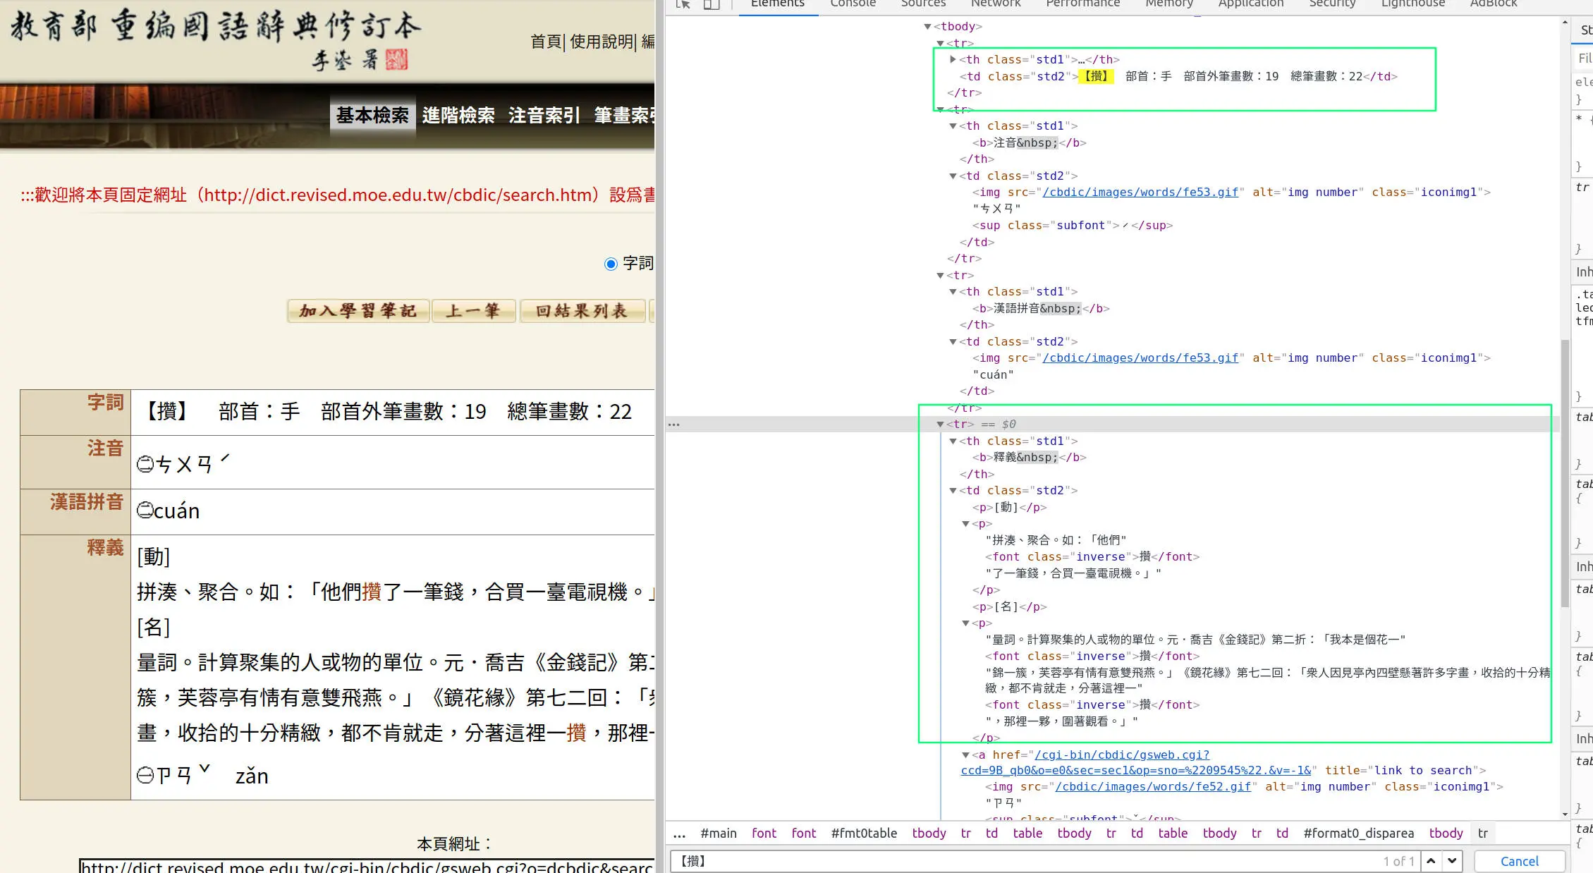Select the 字詞 radio button
The width and height of the screenshot is (1593, 873).
coord(611,264)
